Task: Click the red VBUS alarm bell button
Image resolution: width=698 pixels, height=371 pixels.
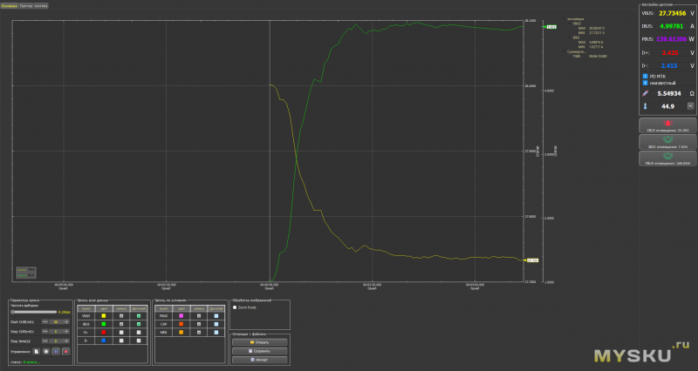Action: pyautogui.click(x=667, y=125)
